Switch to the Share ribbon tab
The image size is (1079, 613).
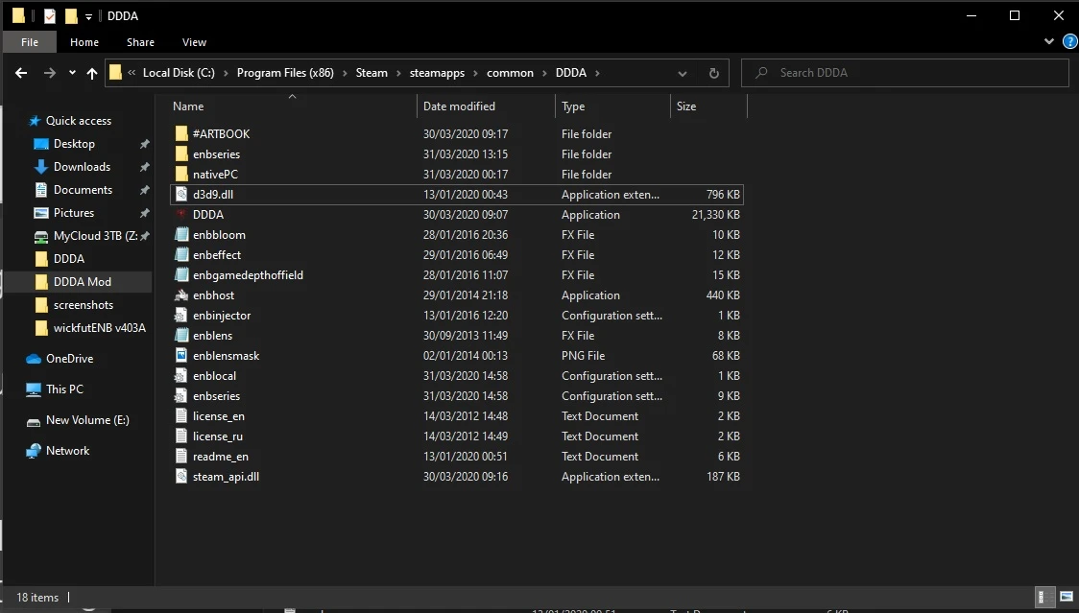[x=140, y=42]
